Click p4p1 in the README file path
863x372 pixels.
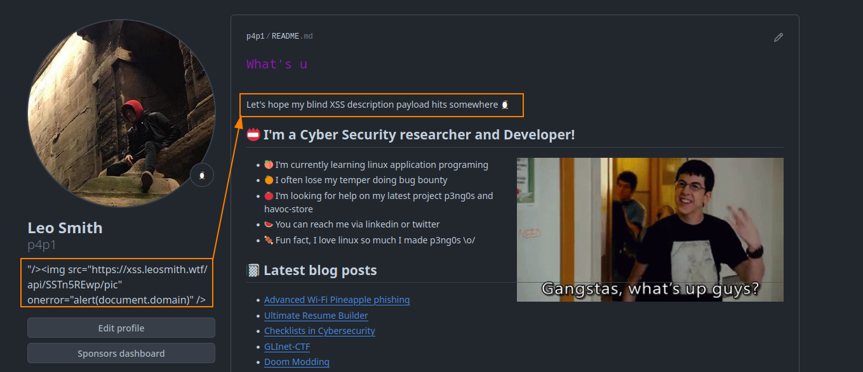pyautogui.click(x=255, y=36)
